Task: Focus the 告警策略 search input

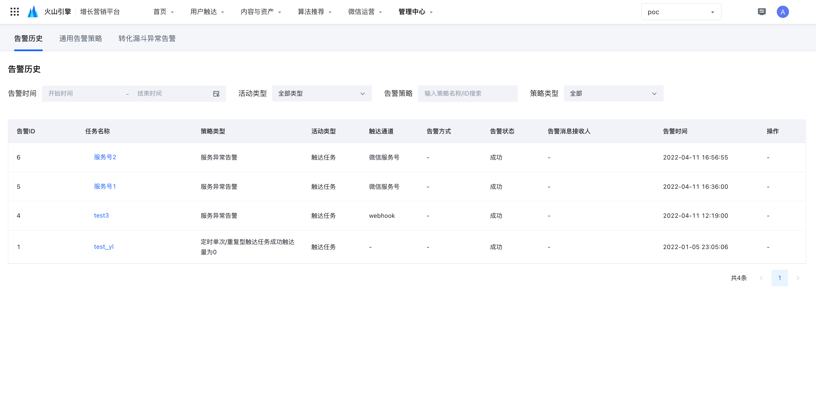Action: coord(467,94)
